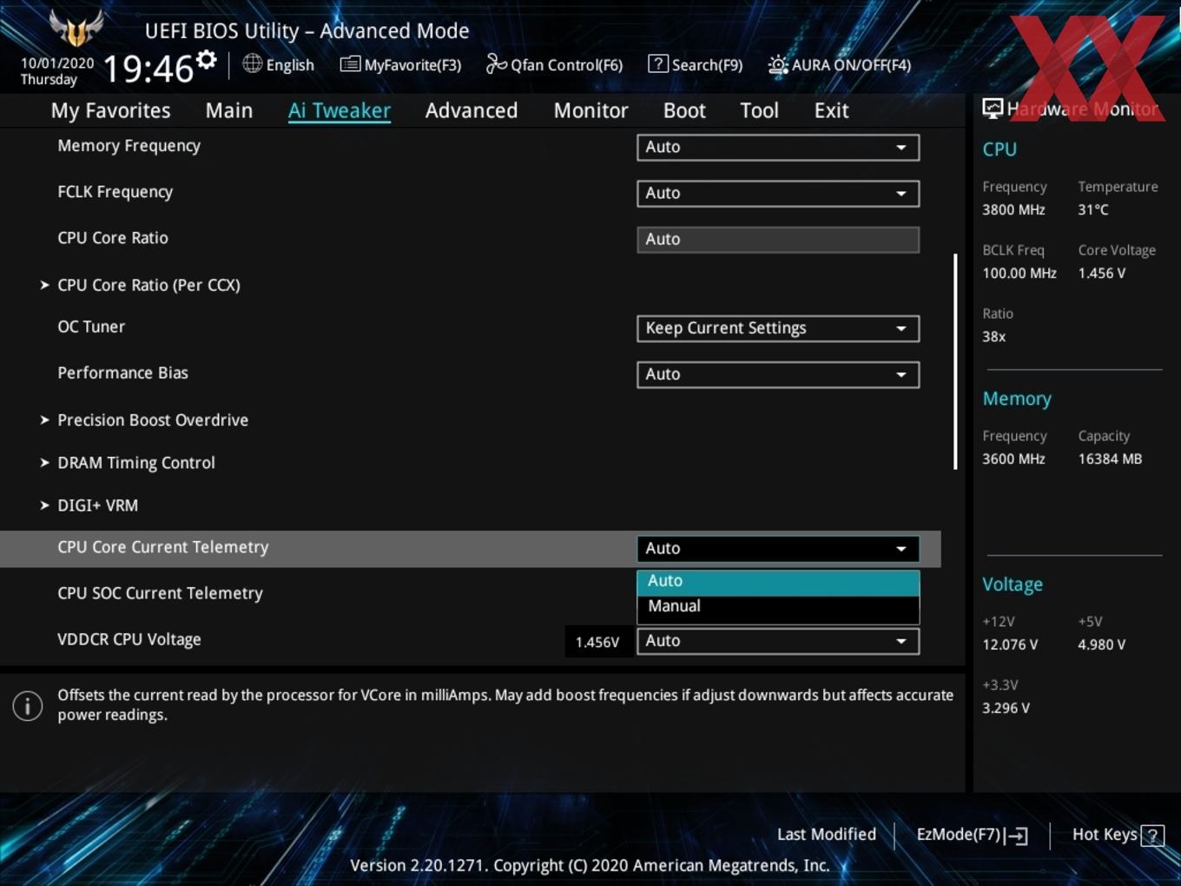Viewport: 1181px width, 886px height.
Task: Click the Hot Keys question mark icon
Action: coord(1152,836)
